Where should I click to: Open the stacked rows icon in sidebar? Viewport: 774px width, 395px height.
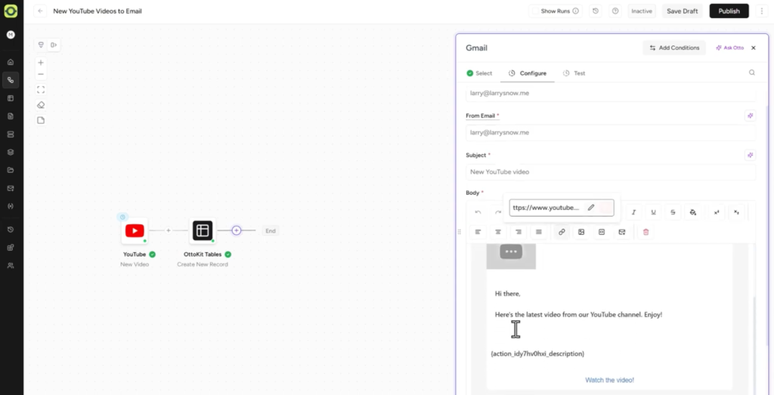[x=11, y=134]
